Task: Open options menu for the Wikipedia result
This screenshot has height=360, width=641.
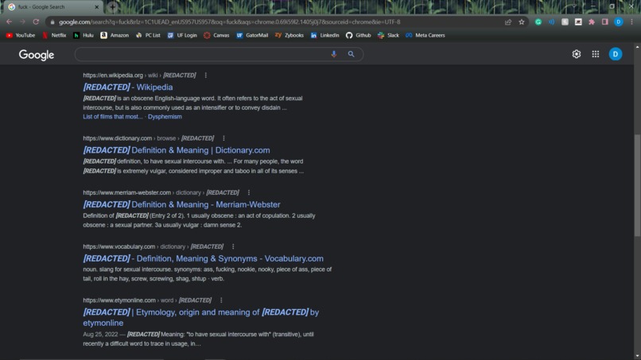Action: click(x=206, y=75)
